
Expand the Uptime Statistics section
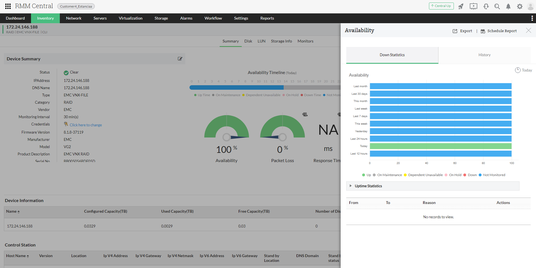[x=368, y=186]
